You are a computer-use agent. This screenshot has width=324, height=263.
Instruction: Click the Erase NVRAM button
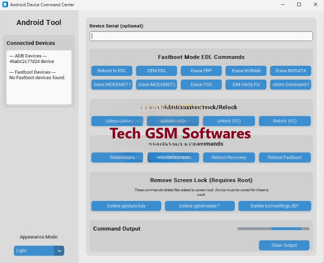point(246,71)
